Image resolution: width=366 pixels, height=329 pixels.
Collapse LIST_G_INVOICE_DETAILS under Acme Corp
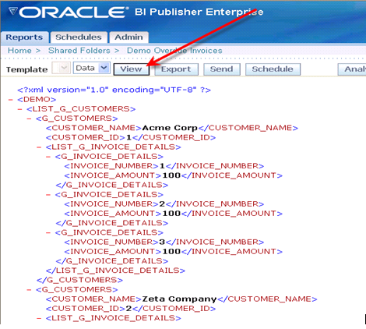click(39, 147)
